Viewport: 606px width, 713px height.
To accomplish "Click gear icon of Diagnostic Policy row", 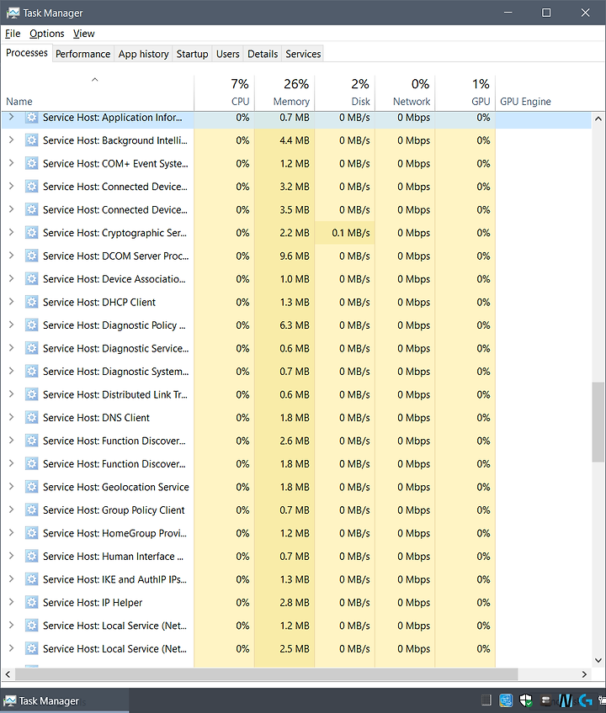I will pyautogui.click(x=31, y=325).
